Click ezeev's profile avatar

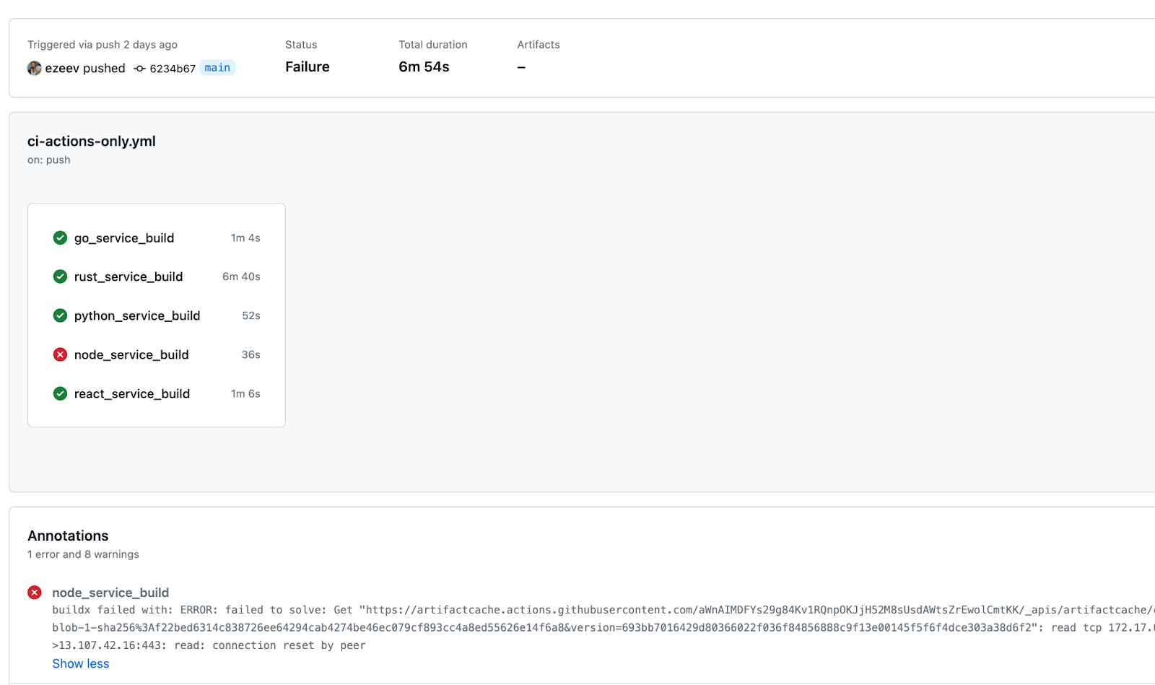34,68
